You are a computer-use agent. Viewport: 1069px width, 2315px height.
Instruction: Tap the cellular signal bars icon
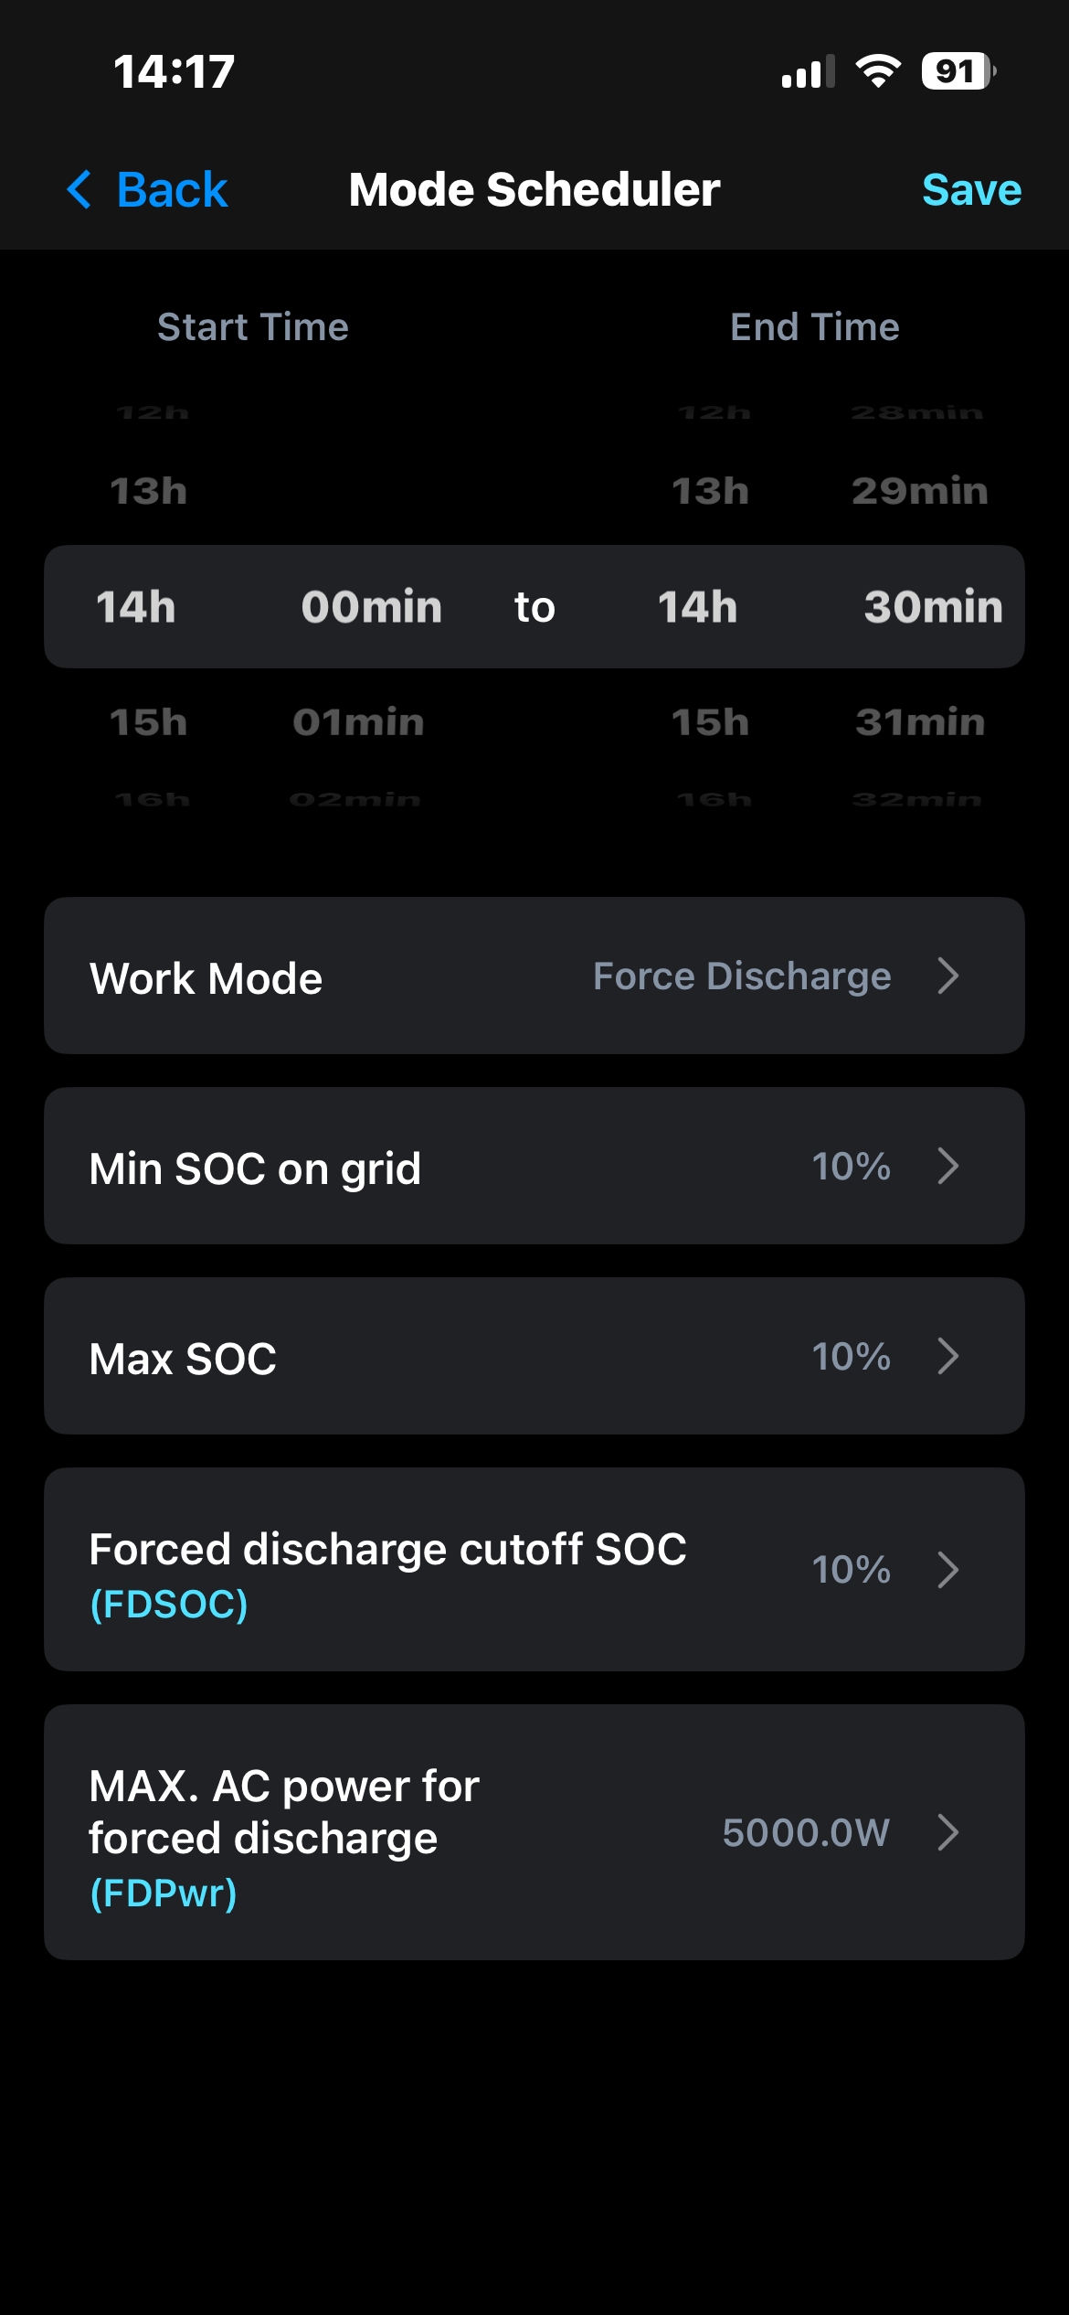[x=808, y=71]
